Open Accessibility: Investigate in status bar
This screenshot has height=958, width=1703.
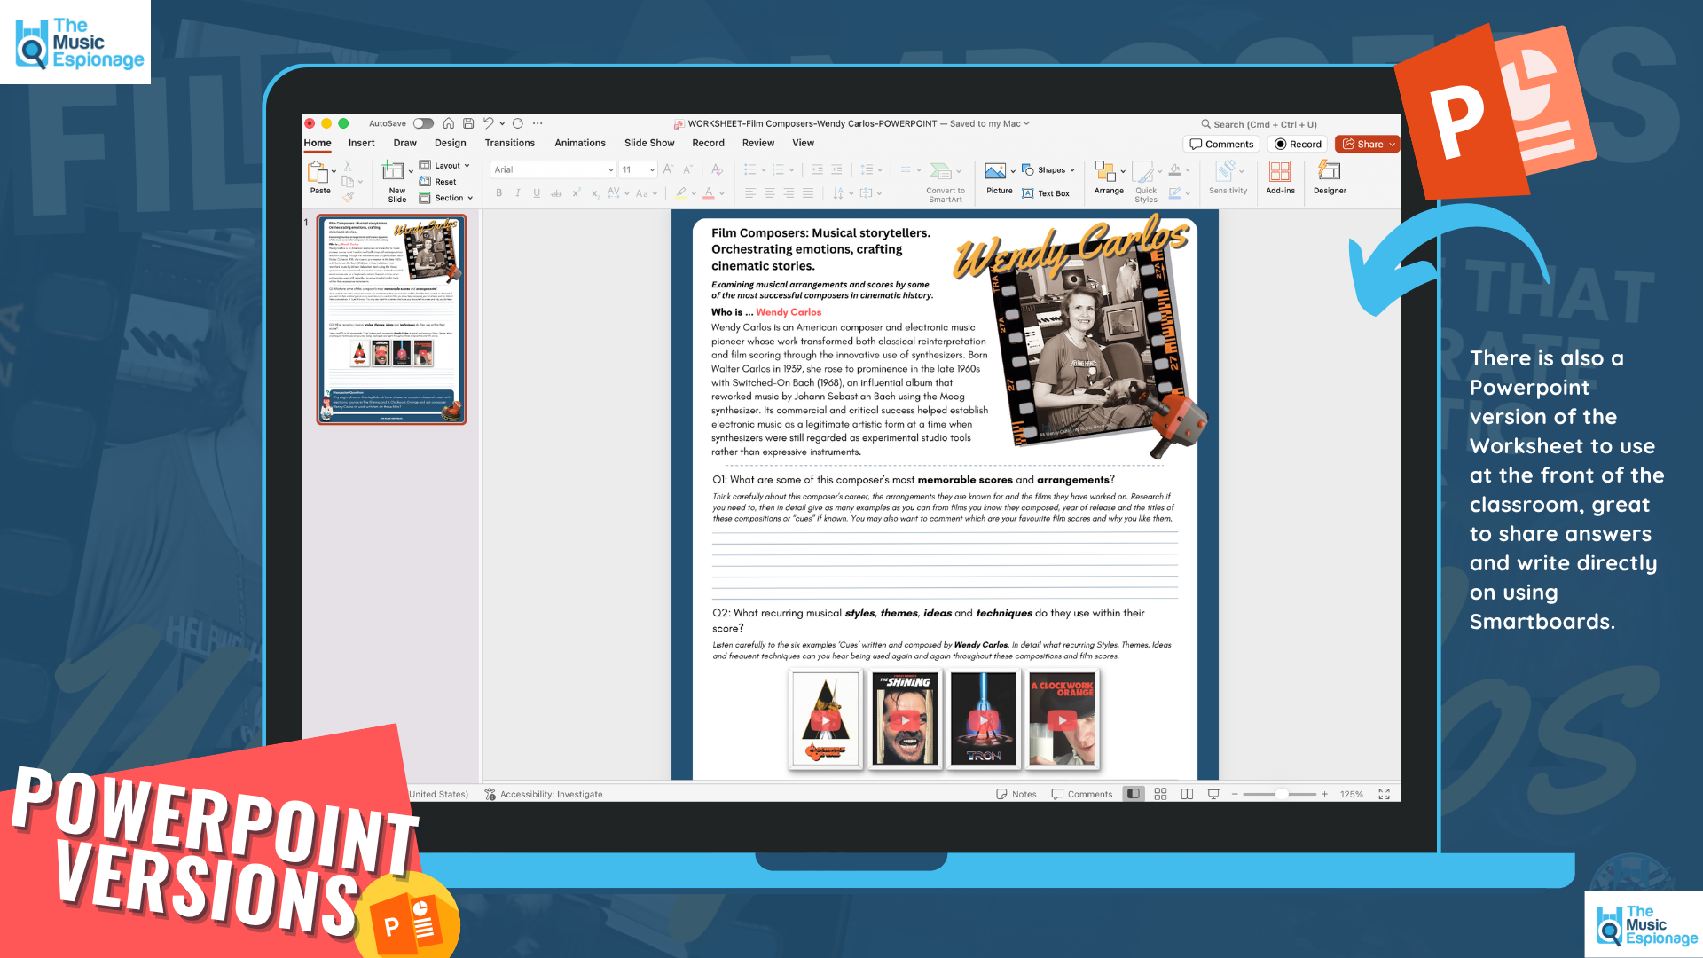coord(544,794)
